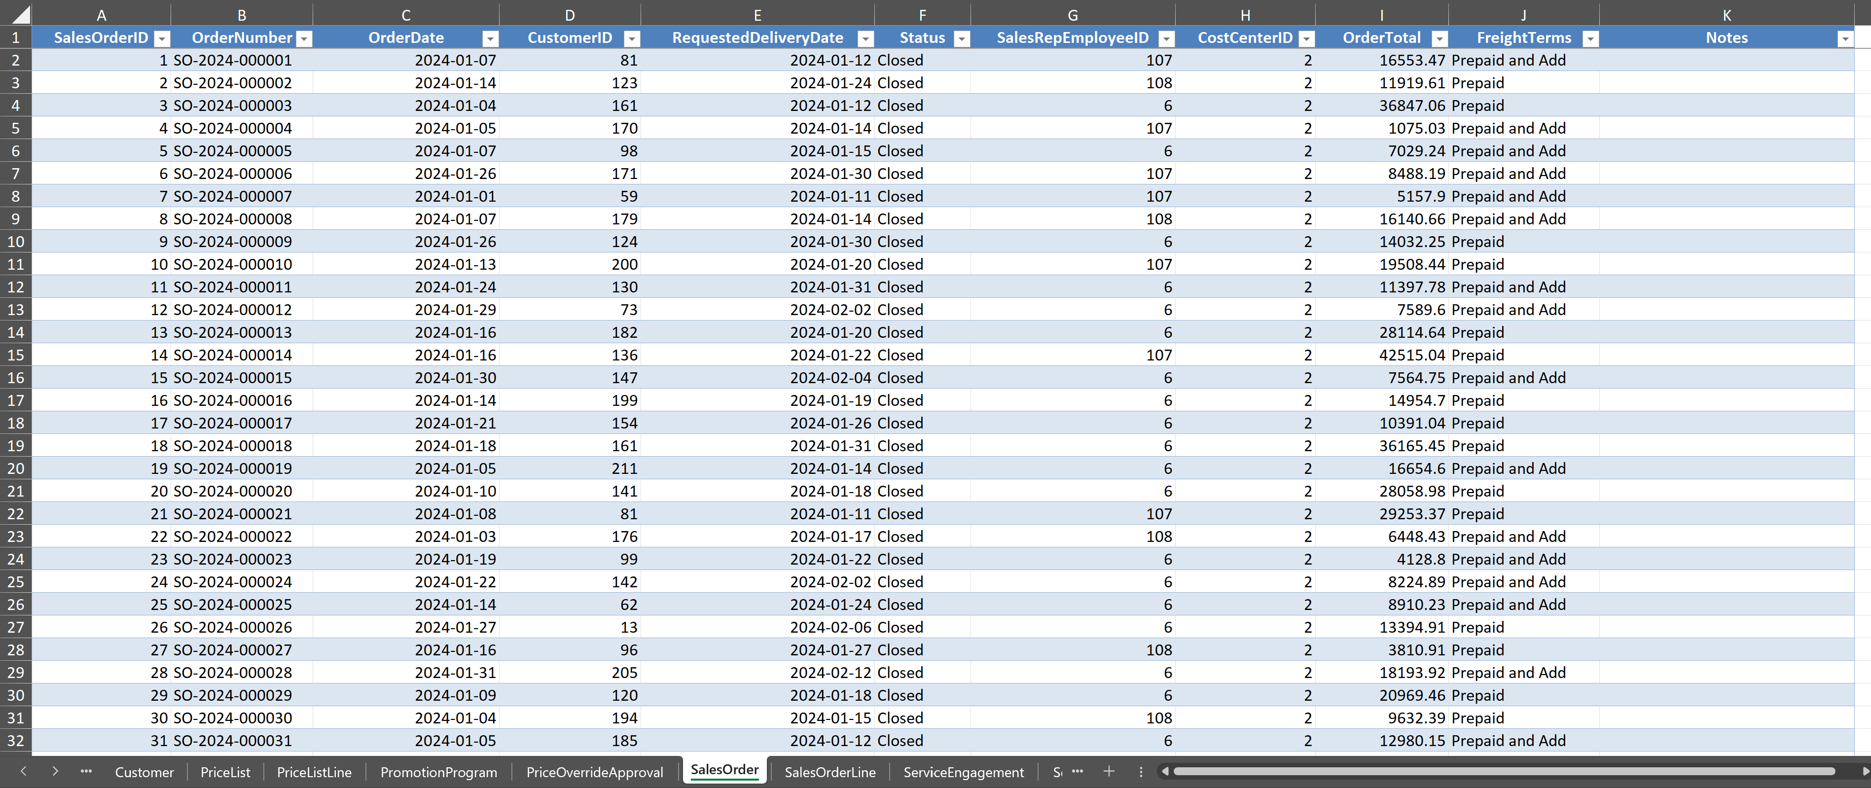Select column B header
This screenshot has width=1871, height=788.
(x=242, y=15)
